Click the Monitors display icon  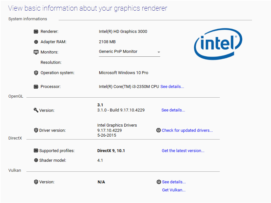tap(36, 52)
